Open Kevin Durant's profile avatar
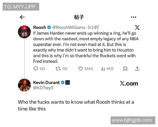 (24, 85)
